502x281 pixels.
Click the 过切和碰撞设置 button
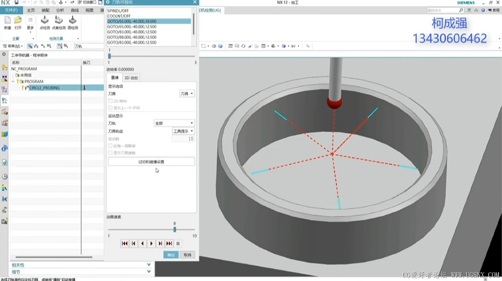152,162
